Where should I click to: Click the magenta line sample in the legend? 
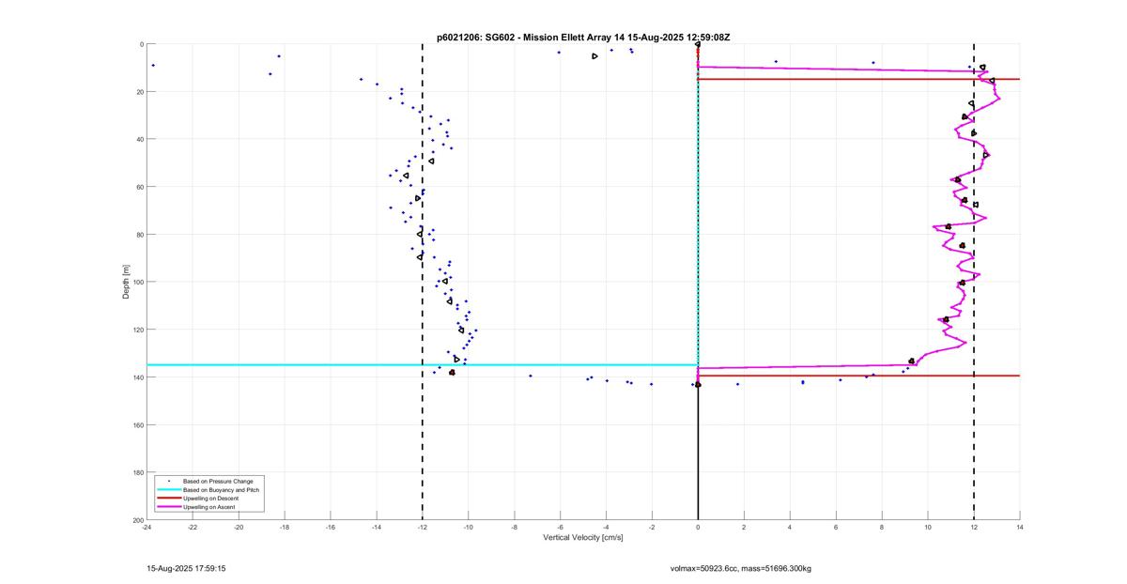(168, 507)
